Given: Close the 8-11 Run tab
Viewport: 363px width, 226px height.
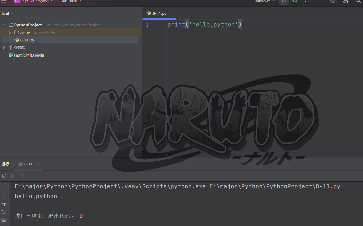Looking at the screenshot, I should coord(38,164).
